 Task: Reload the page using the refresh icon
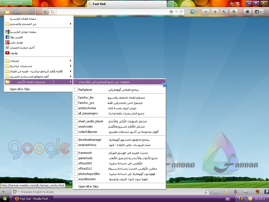point(181,12)
